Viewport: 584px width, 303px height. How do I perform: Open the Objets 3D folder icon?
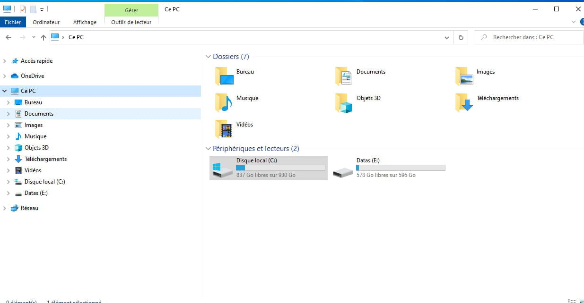pyautogui.click(x=344, y=102)
